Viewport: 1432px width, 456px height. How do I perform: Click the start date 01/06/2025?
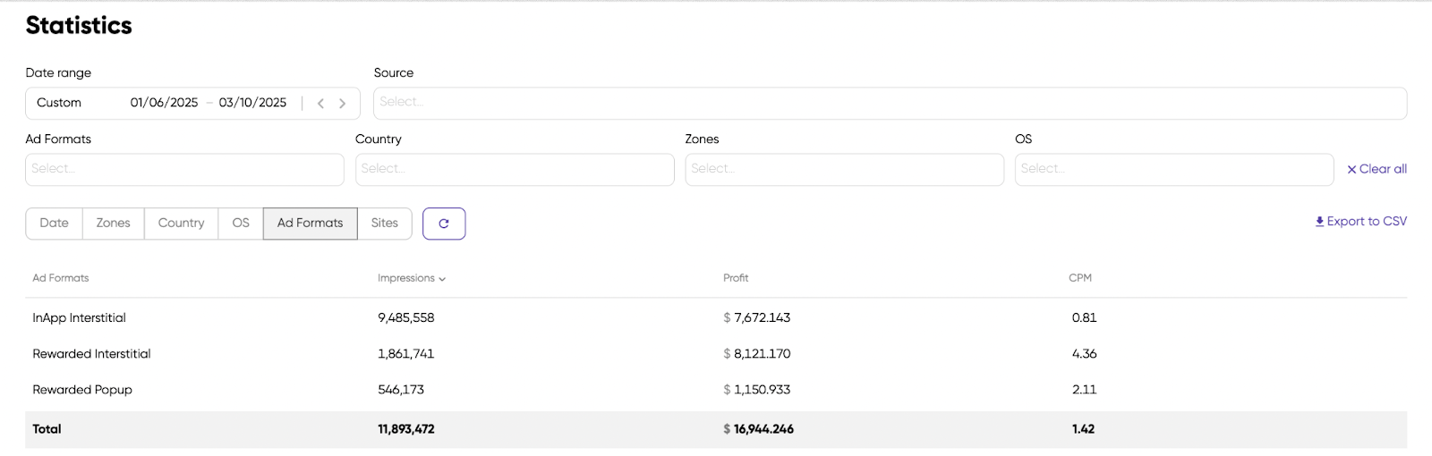164,103
